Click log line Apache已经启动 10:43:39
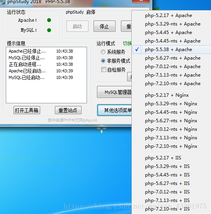211x214 pixels. click(41, 71)
